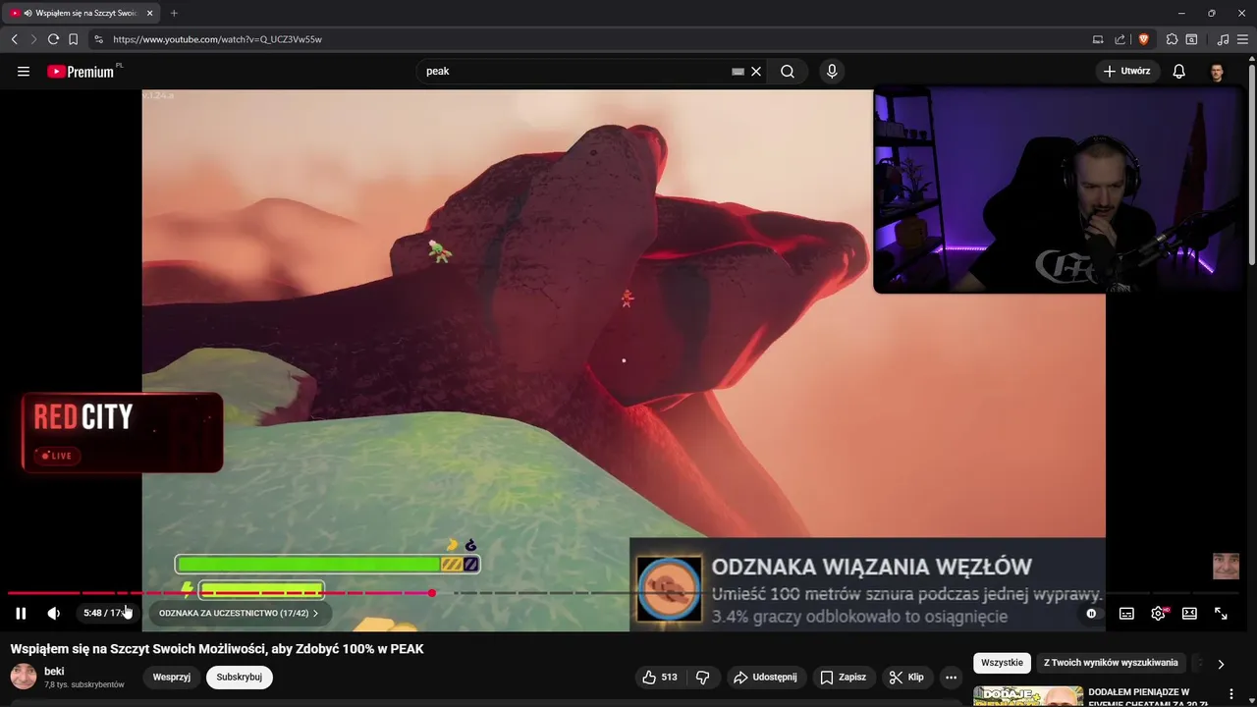Viewport: 1257px width, 707px height.
Task: Click the '7,8 tys. subskrybentów' text
Action: click(x=84, y=684)
